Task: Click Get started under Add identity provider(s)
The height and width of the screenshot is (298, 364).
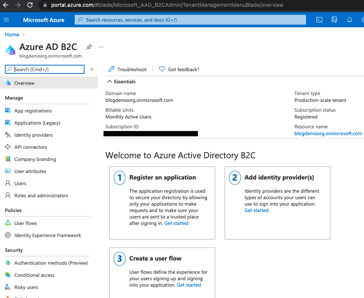Action: (x=256, y=210)
